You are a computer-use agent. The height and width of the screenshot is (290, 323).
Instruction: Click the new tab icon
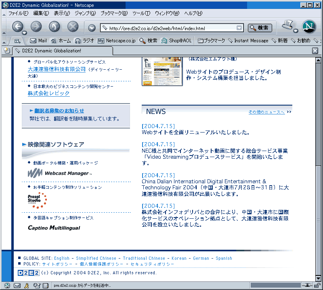click(x=7, y=50)
